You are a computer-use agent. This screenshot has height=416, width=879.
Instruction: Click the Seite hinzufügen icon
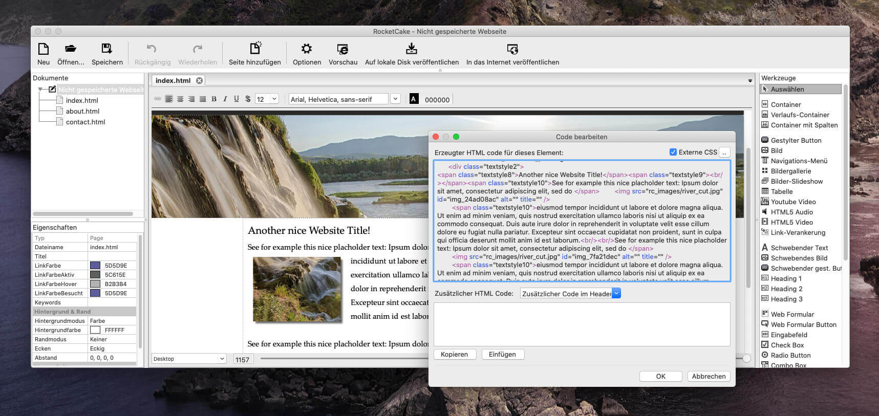click(x=255, y=48)
